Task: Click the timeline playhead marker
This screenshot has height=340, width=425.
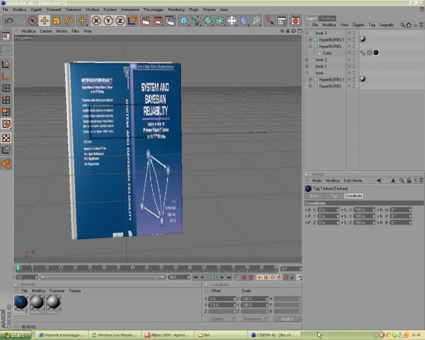Action: coord(18,268)
